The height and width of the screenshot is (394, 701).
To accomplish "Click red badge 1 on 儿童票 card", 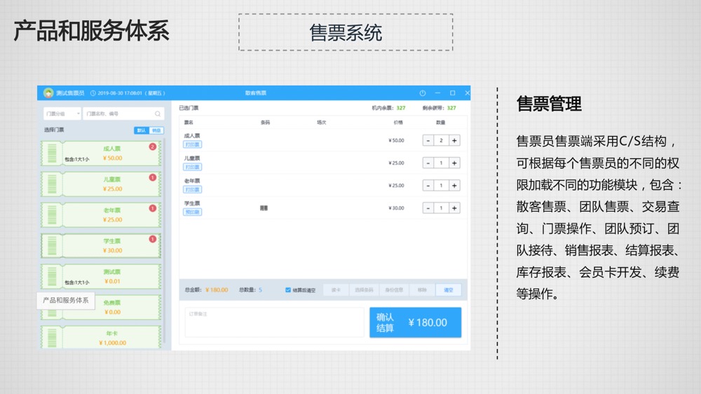I will pyautogui.click(x=152, y=177).
